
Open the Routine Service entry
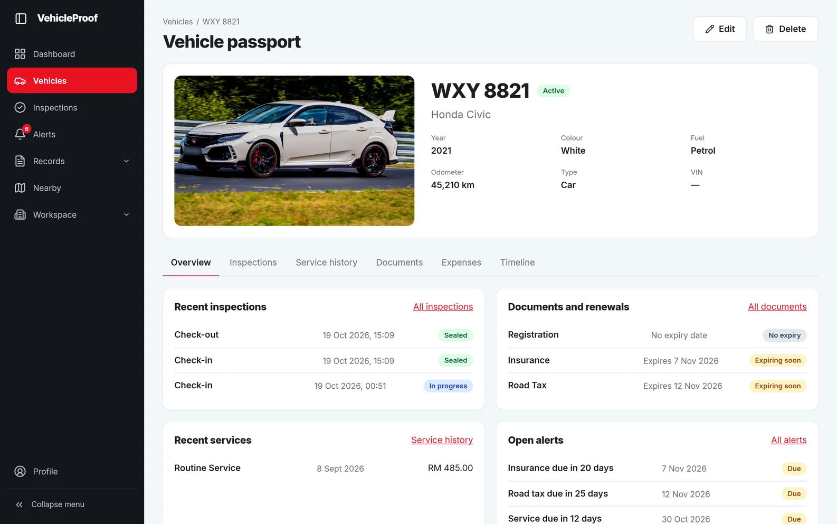click(324, 468)
